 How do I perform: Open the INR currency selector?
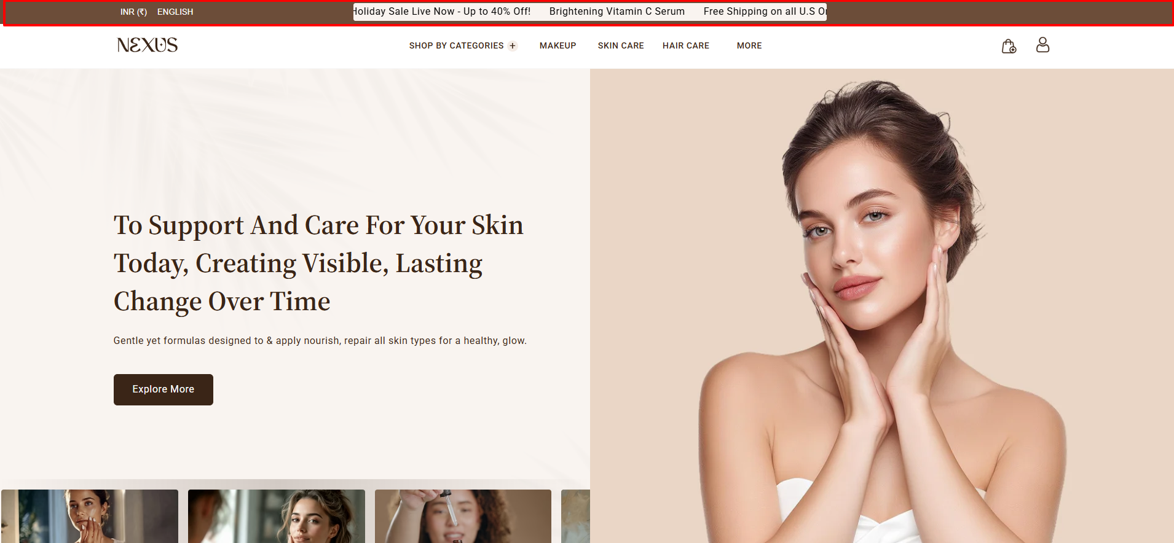[x=133, y=12]
